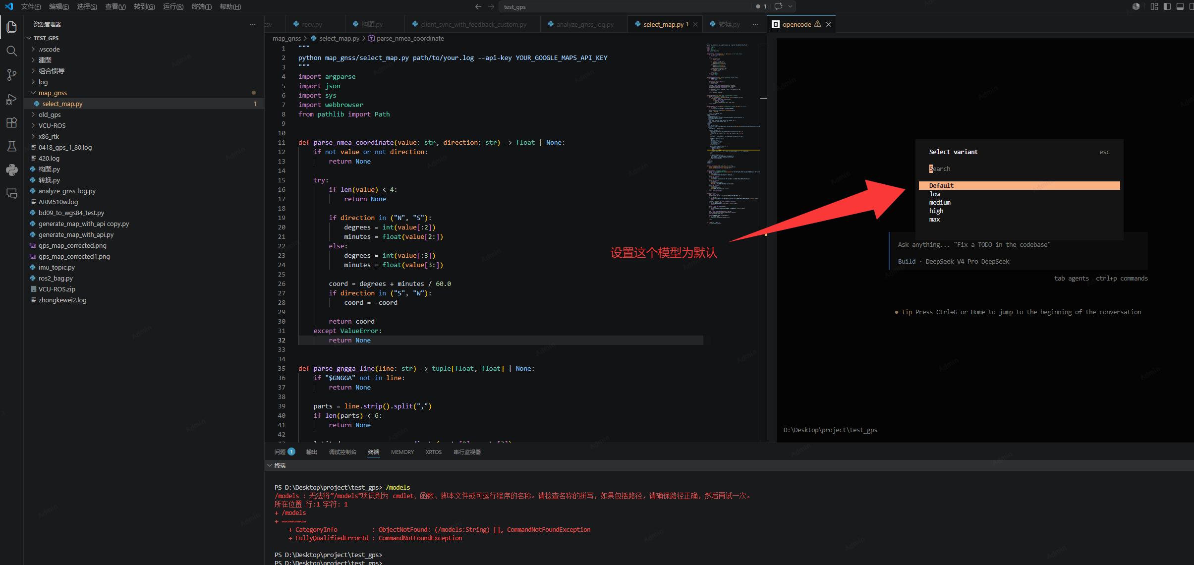Image resolution: width=1194 pixels, height=565 pixels.
Task: Go forward with the navigation arrow
Action: click(491, 6)
